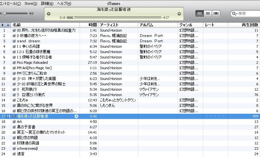This screenshot has height=157, width=260.
Task: Sort by ジャンル column header
Action: (x=190, y=25)
